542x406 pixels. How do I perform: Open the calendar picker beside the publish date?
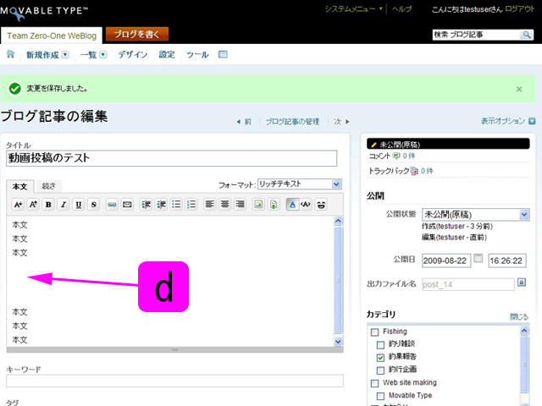(478, 259)
